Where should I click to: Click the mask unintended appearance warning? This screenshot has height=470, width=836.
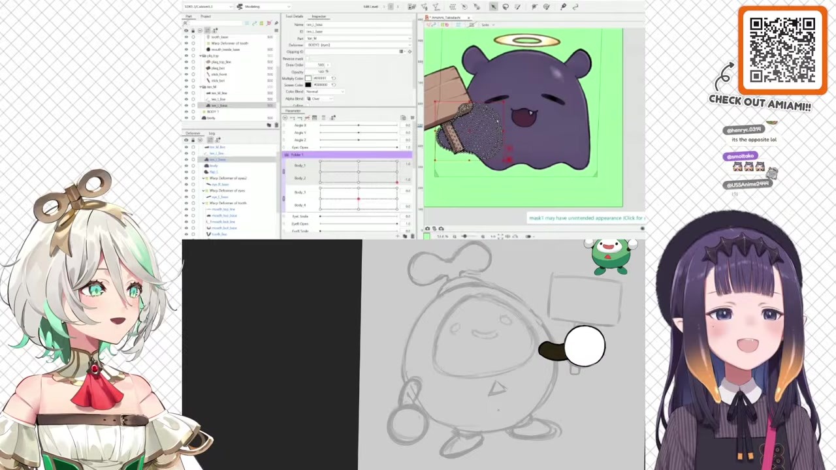point(587,218)
